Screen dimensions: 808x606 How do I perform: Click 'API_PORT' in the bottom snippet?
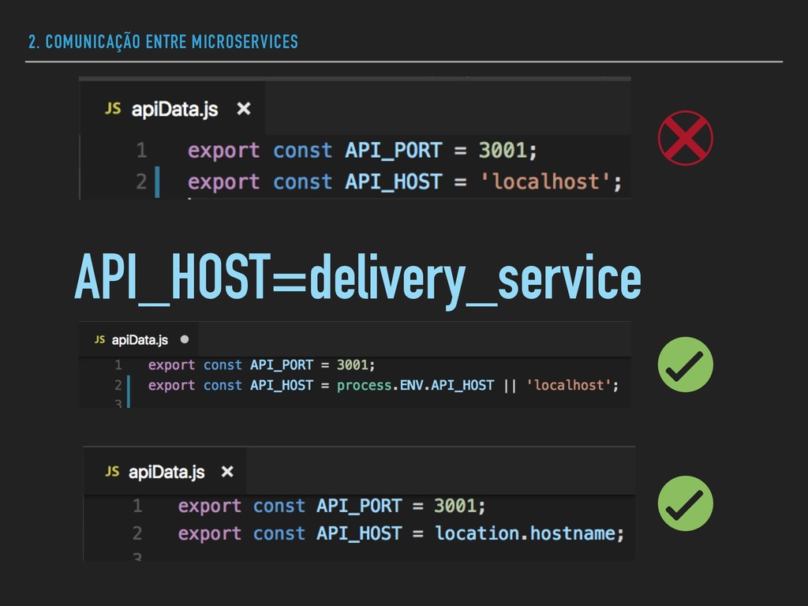[x=359, y=506]
